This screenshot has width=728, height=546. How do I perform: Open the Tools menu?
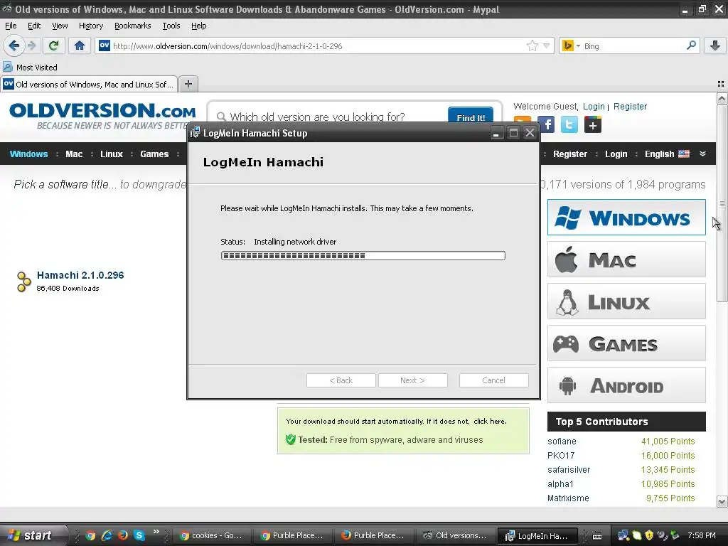(171, 26)
